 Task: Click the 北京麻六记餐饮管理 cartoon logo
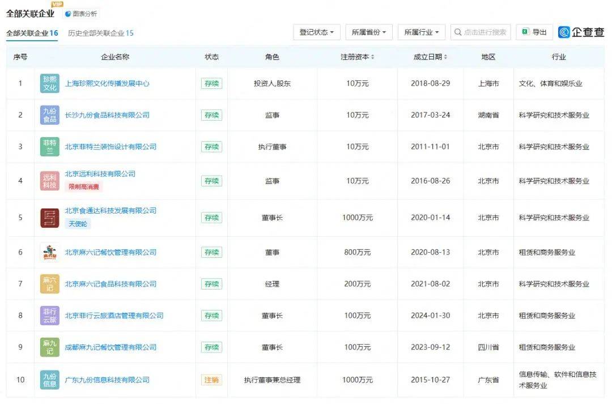(49, 253)
